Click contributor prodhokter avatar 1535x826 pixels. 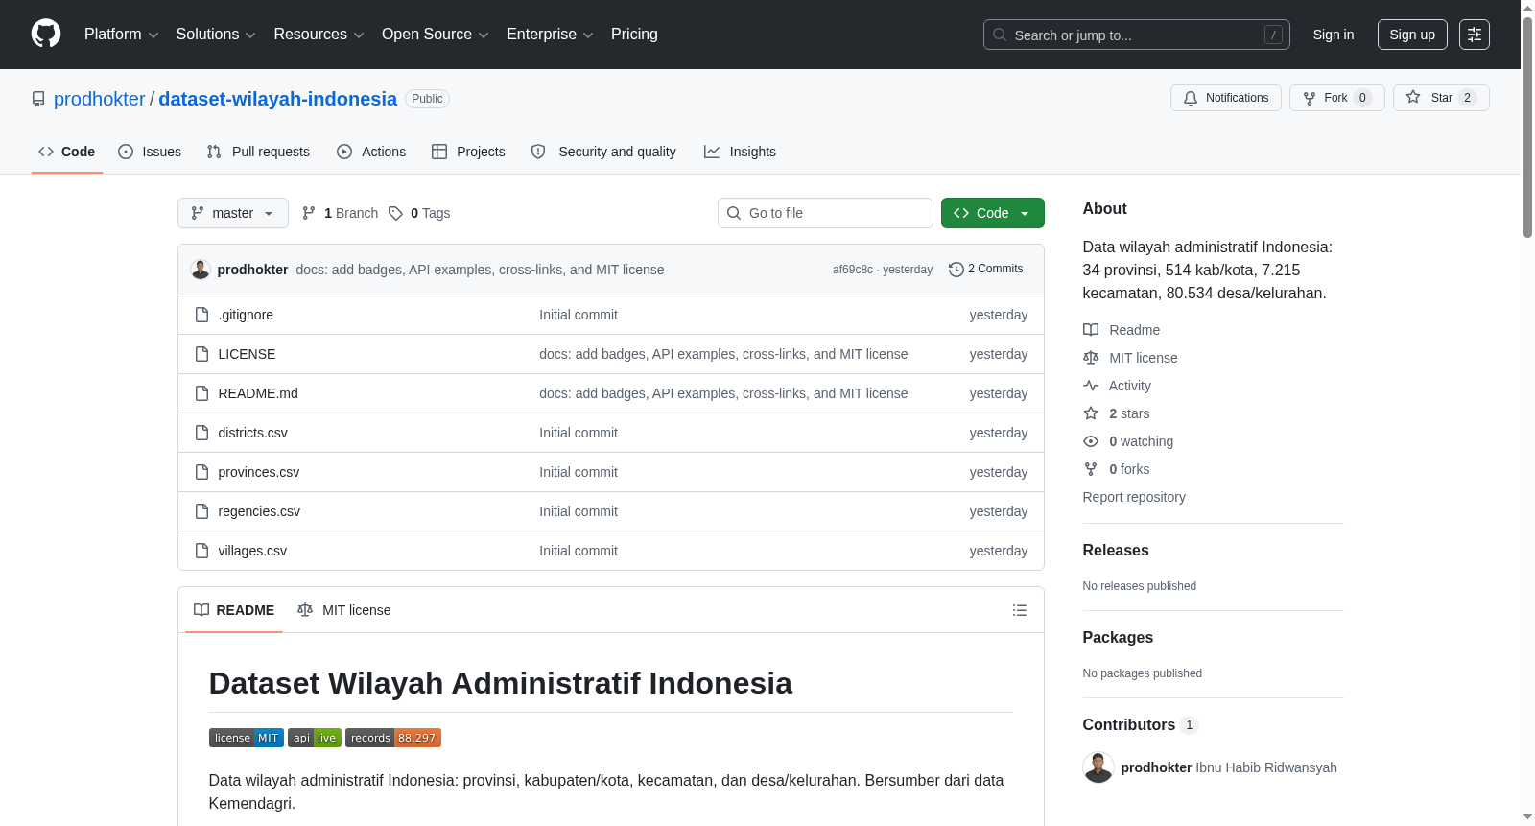pos(1098,767)
